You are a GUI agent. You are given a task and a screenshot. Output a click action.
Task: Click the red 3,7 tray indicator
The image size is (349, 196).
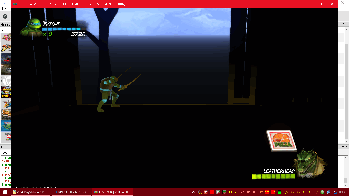(267, 192)
